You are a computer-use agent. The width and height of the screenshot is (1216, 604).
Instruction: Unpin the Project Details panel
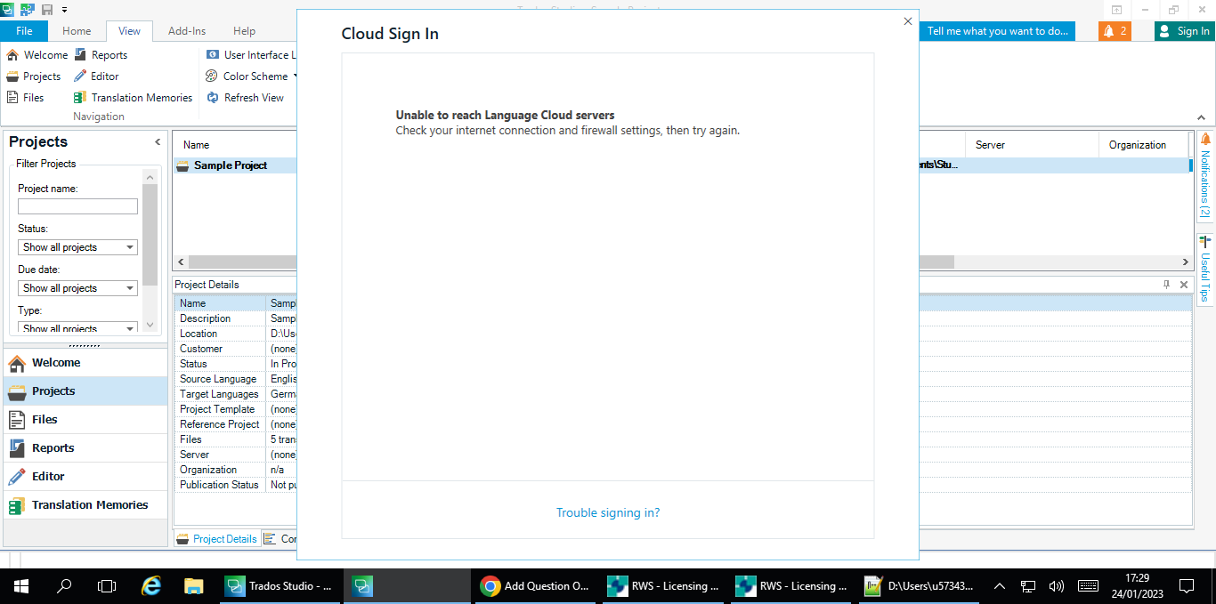[1166, 284]
